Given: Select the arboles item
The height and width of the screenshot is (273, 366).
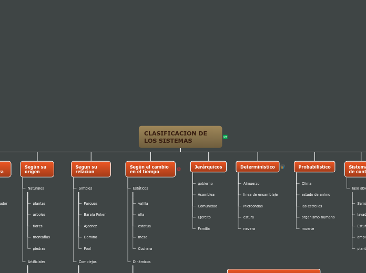Looking at the screenshot, I should (x=39, y=215).
